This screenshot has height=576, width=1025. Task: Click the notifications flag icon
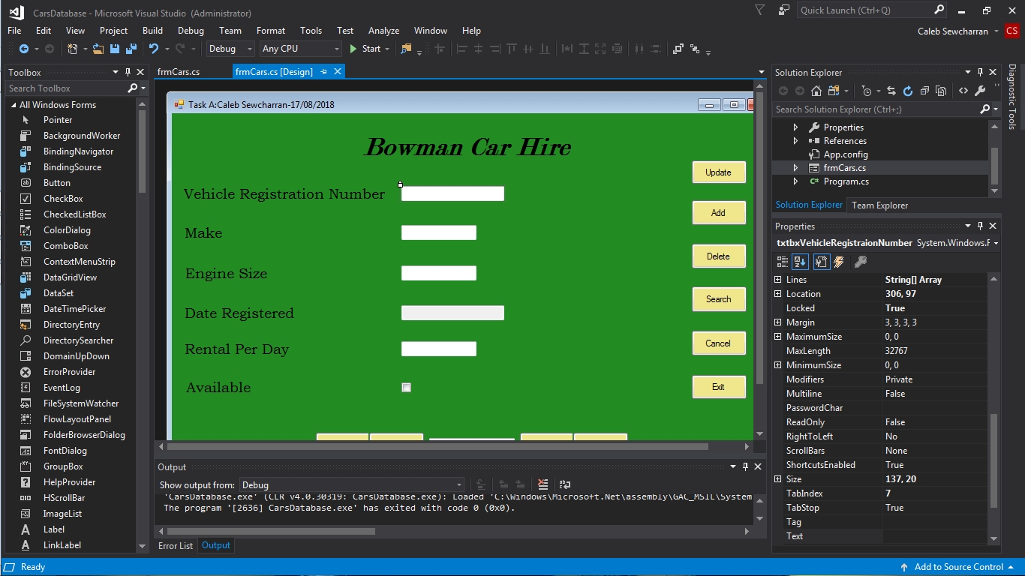760,10
